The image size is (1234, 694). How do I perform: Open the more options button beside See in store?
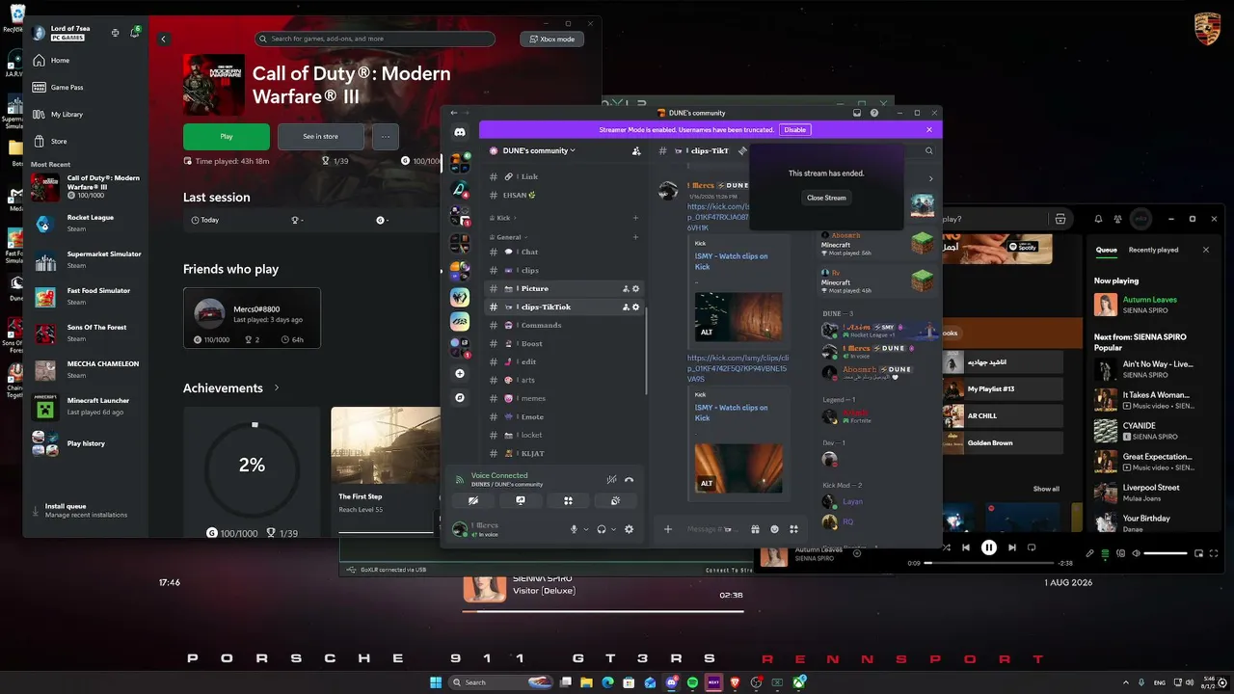[386, 137]
